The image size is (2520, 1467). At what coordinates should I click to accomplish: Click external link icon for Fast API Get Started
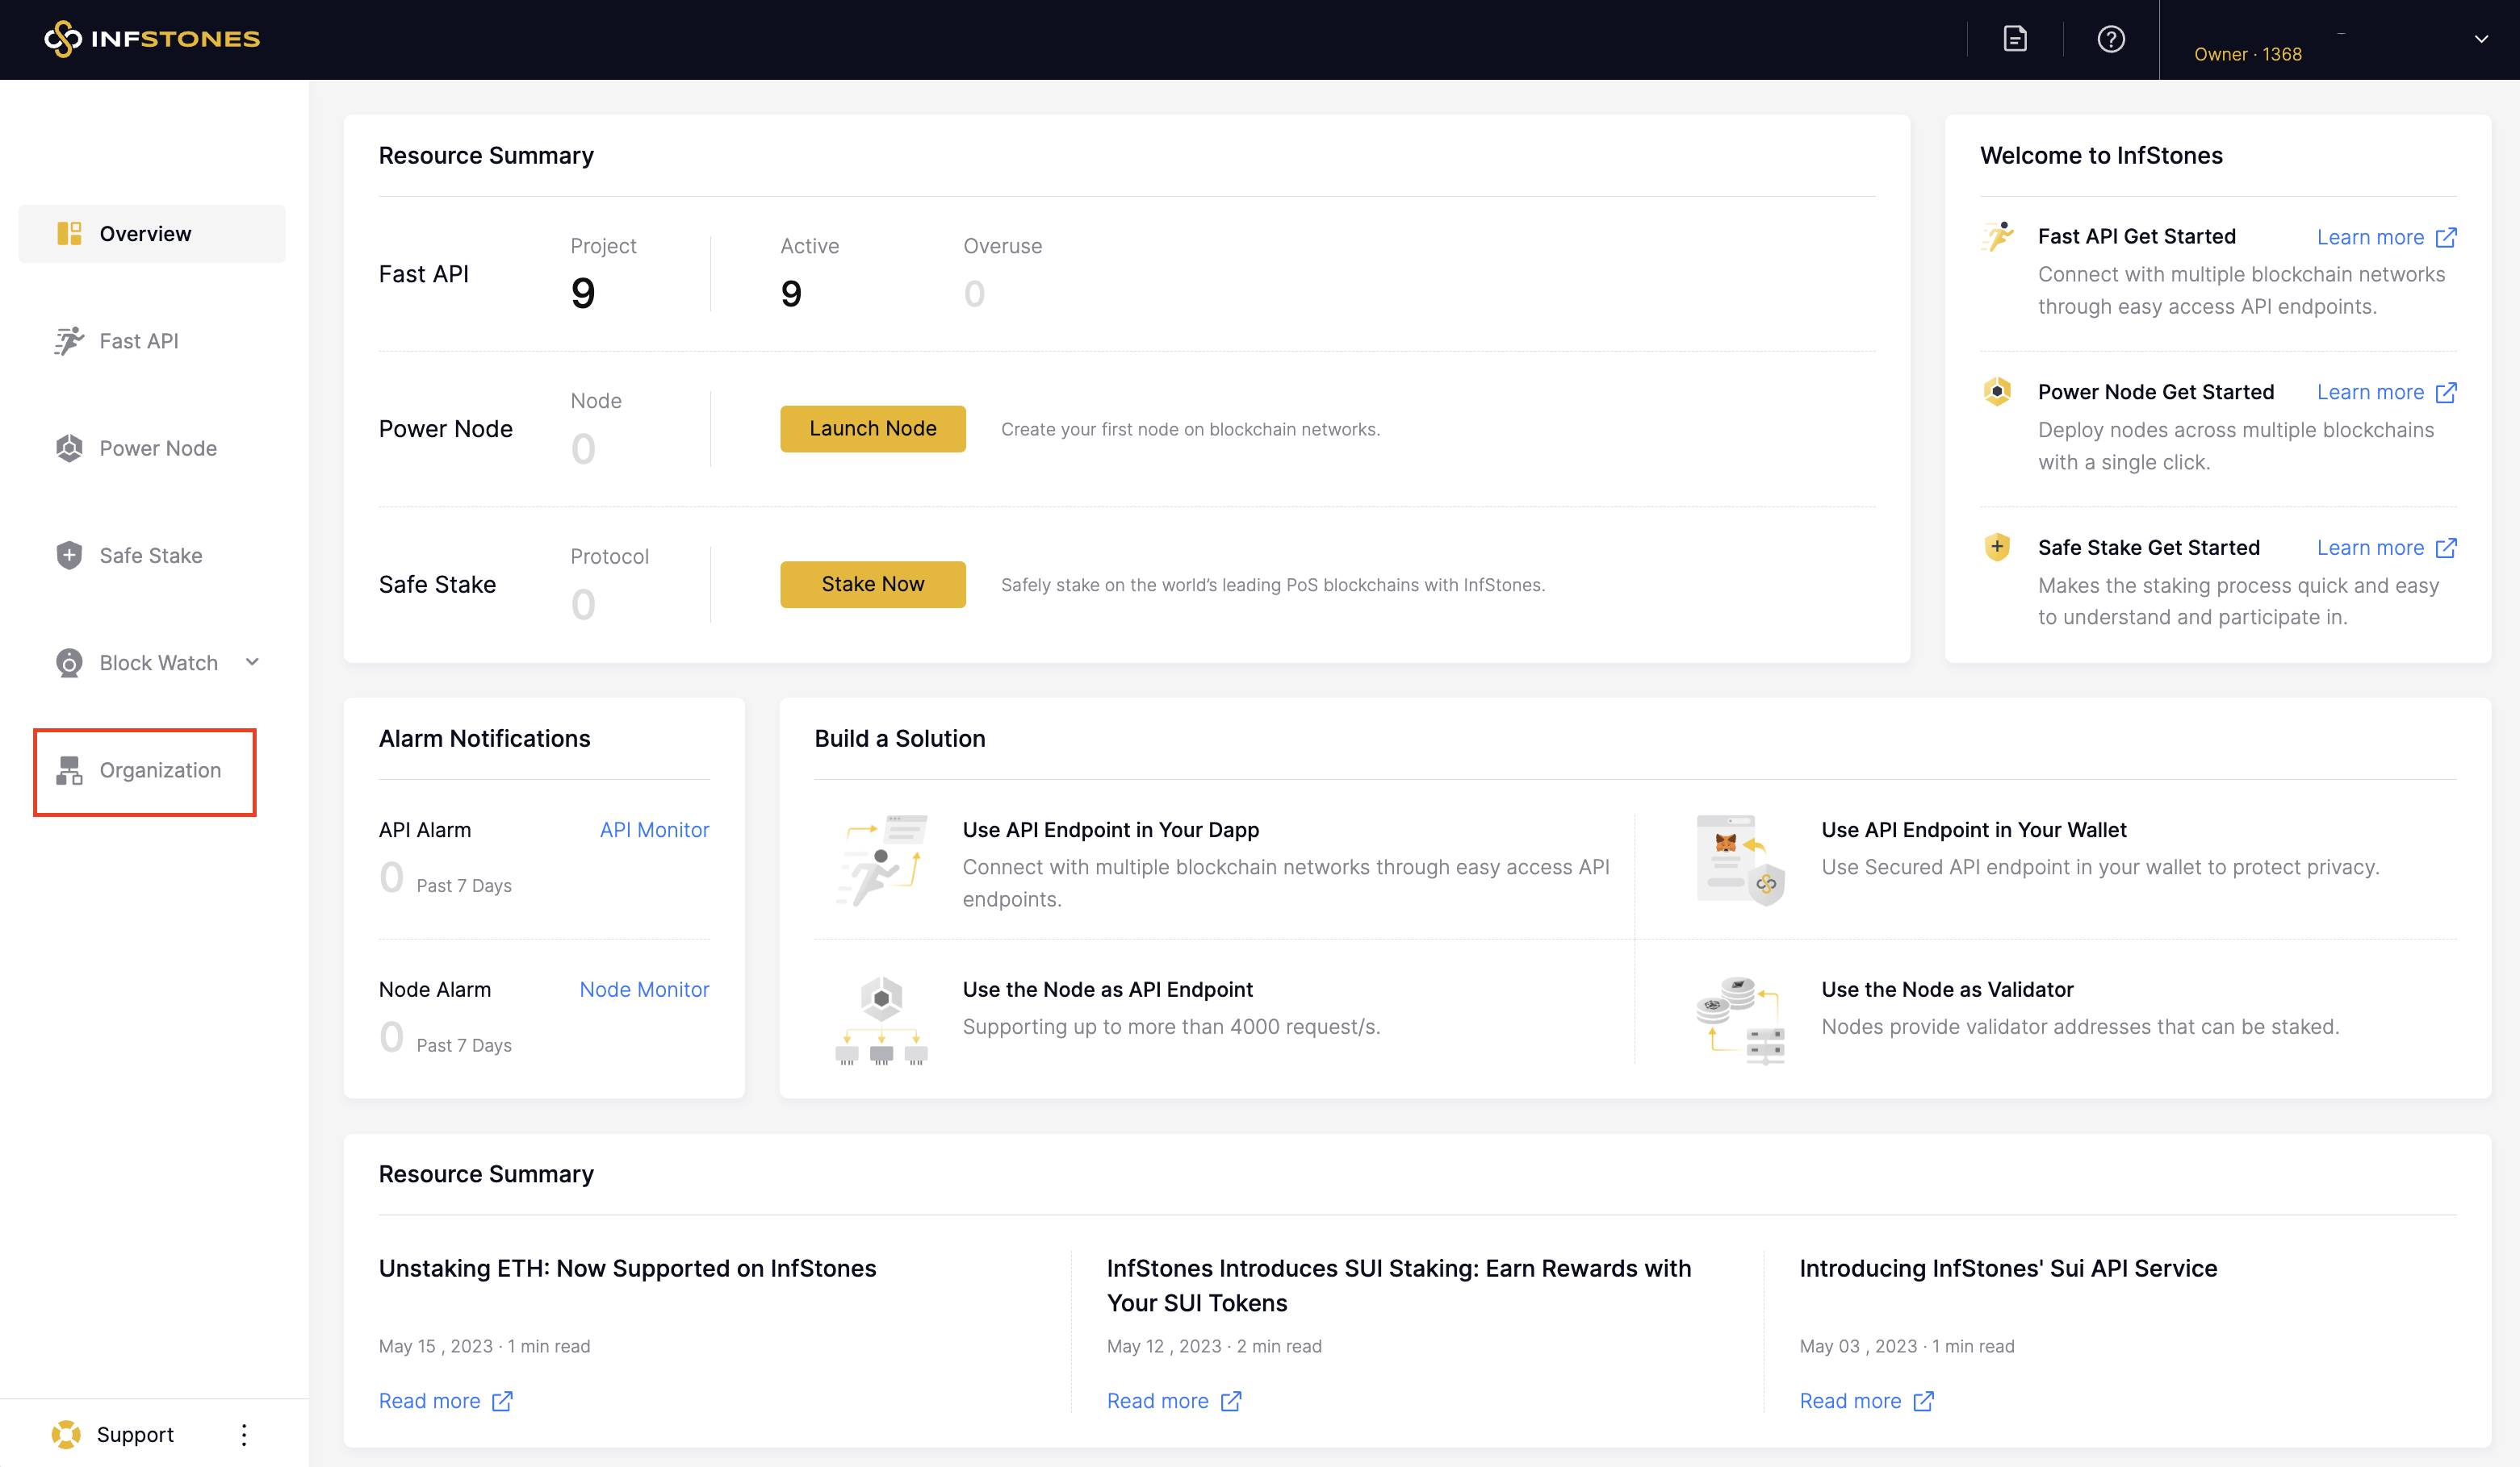(x=2446, y=237)
